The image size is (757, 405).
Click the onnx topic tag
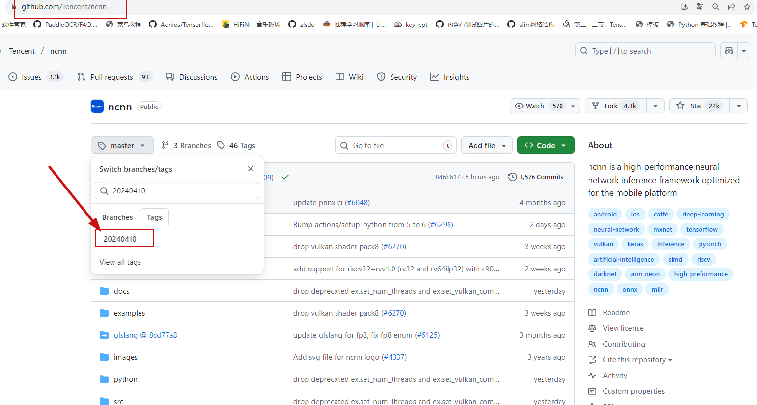tap(630, 289)
